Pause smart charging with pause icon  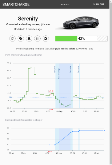click(38, 38)
